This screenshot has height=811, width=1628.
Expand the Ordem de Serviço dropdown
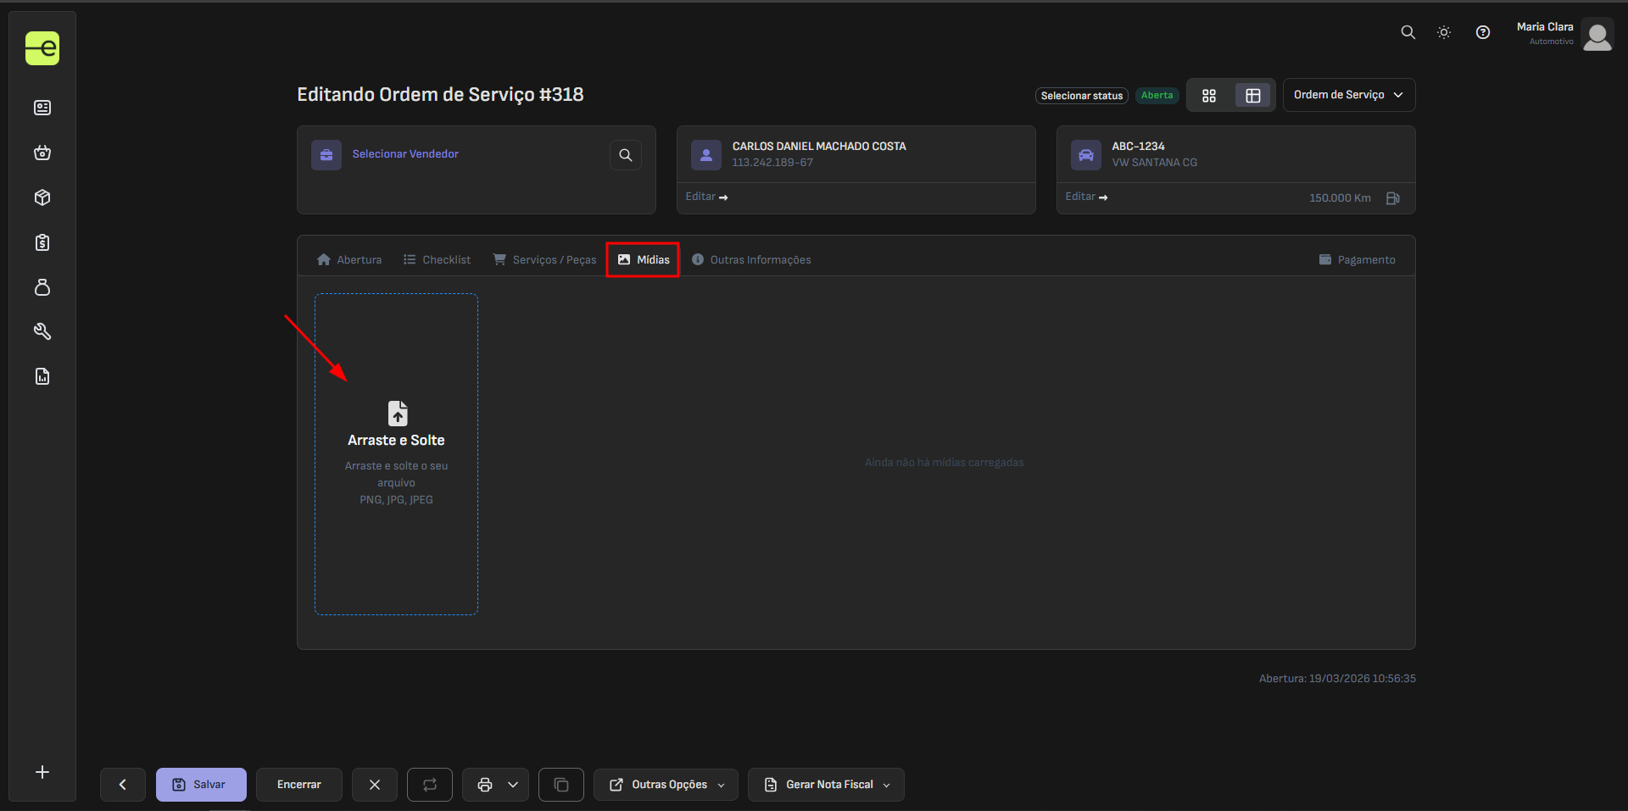point(1348,95)
